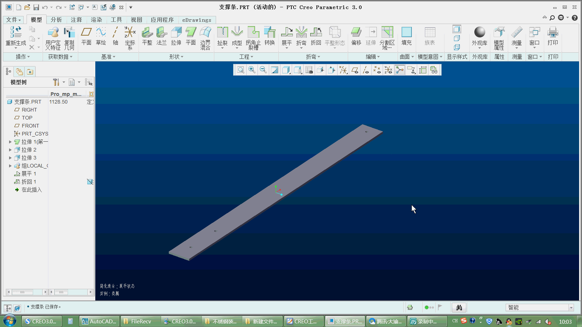The width and height of the screenshot is (582, 327).
Task: Toggle datum axis display in graphics toolbar
Action: pos(366,70)
